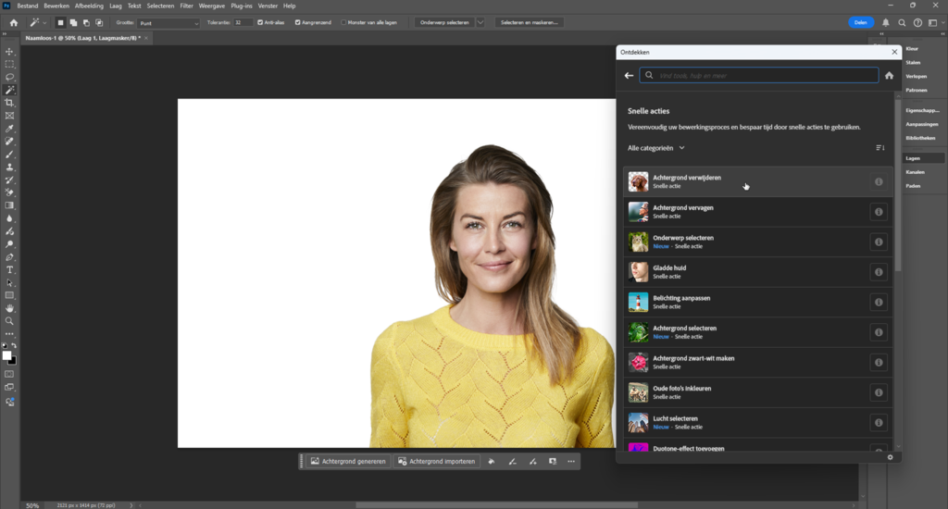Disable the Anti-alias checkbox
This screenshot has width=948, height=509.
(x=259, y=22)
